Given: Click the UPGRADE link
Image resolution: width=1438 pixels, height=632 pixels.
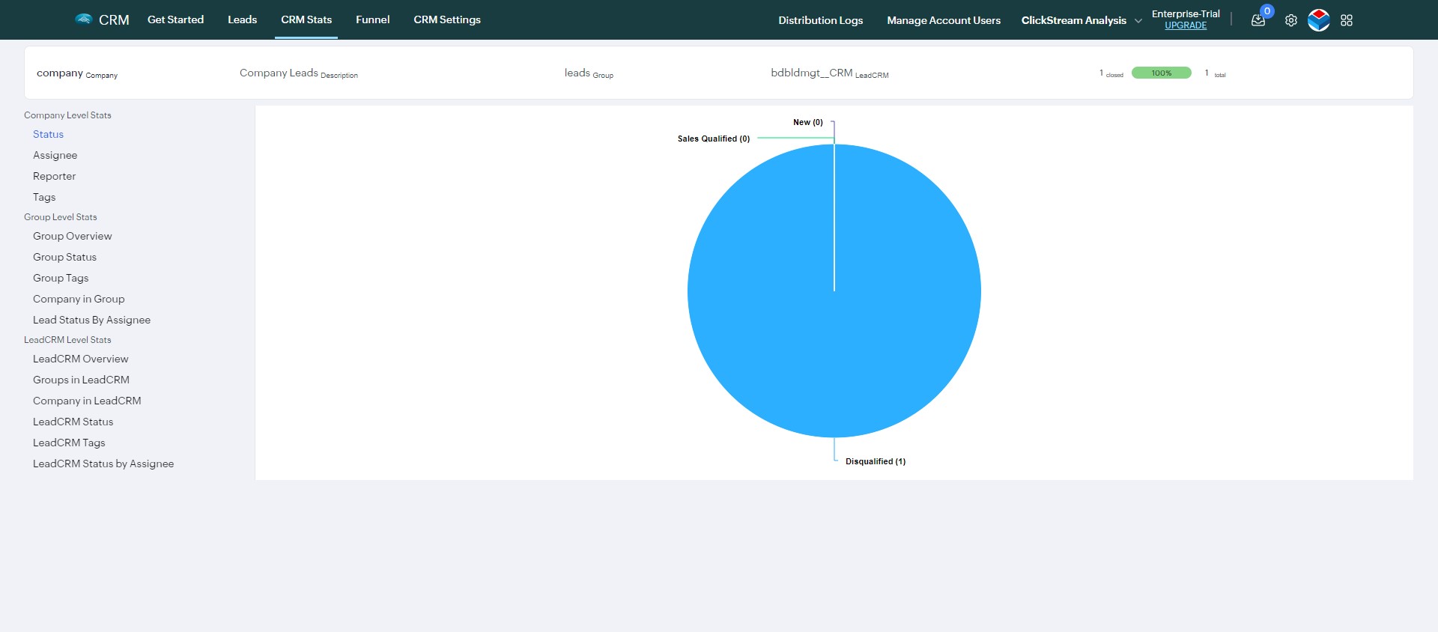Looking at the screenshot, I should tap(1186, 25).
